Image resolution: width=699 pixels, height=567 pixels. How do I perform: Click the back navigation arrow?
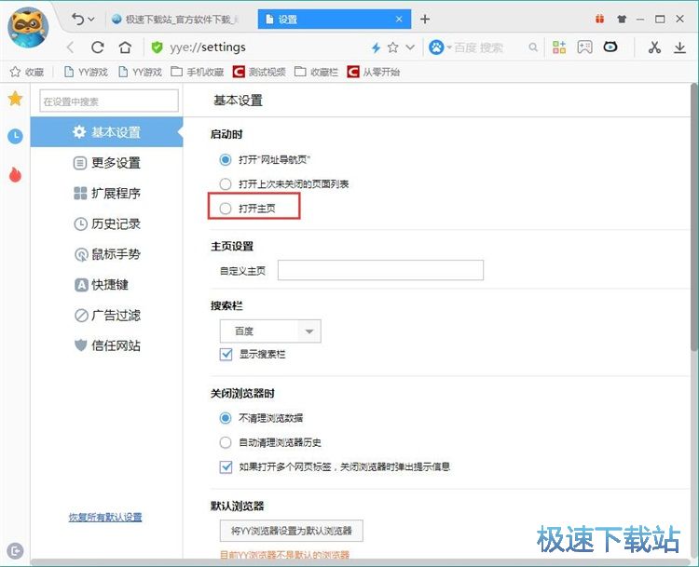[x=71, y=47]
